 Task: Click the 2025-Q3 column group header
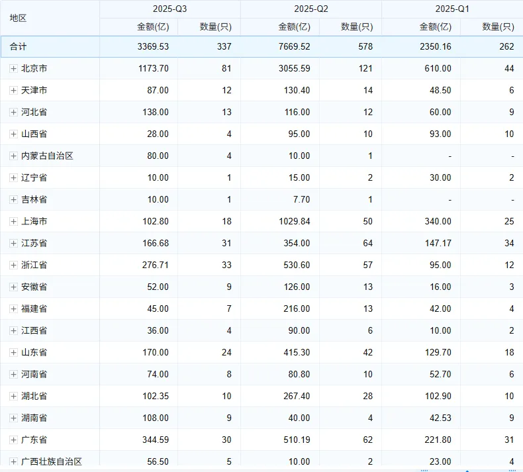(170, 9)
